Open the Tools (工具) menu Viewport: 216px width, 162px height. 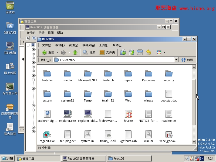click(x=104, y=45)
